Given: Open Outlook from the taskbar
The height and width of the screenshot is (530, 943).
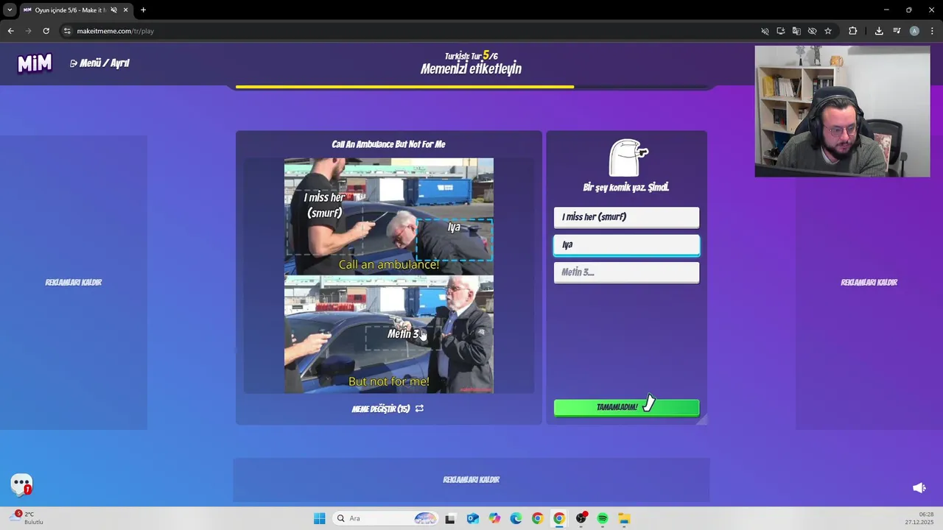Looking at the screenshot, I should [472, 518].
